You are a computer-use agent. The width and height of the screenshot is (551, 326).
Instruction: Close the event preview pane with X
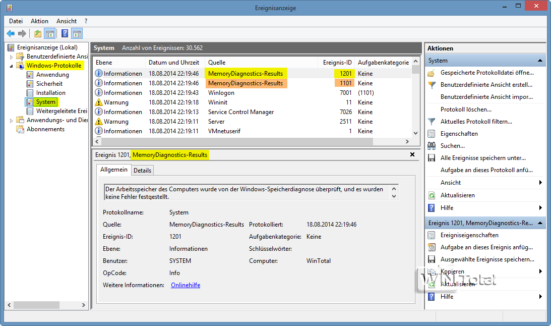click(x=412, y=154)
